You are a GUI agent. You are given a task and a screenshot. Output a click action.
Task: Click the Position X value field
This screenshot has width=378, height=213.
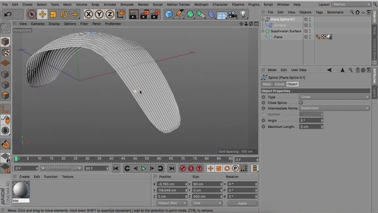tap(172, 184)
